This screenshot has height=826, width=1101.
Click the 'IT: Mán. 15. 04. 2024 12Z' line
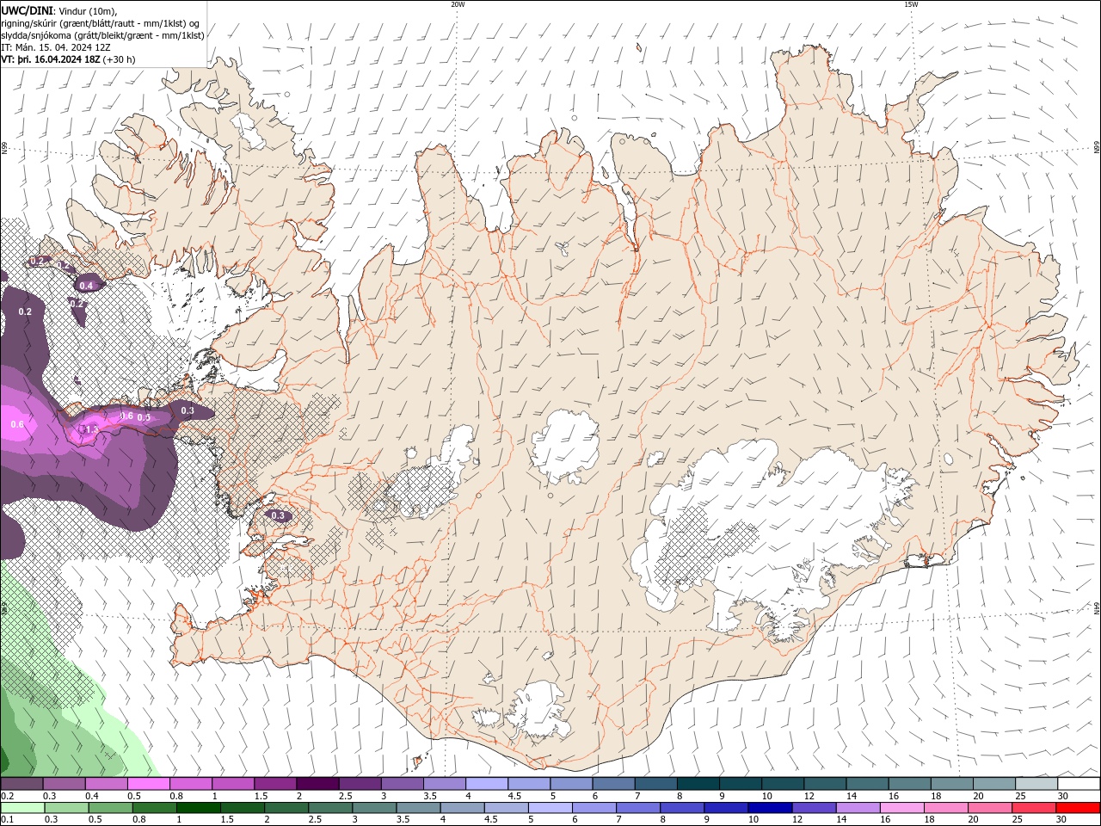[56, 47]
